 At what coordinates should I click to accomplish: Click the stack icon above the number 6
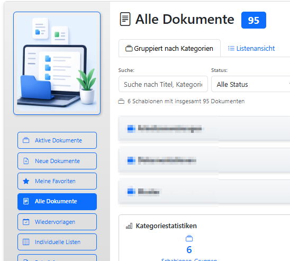pyautogui.click(x=189, y=238)
